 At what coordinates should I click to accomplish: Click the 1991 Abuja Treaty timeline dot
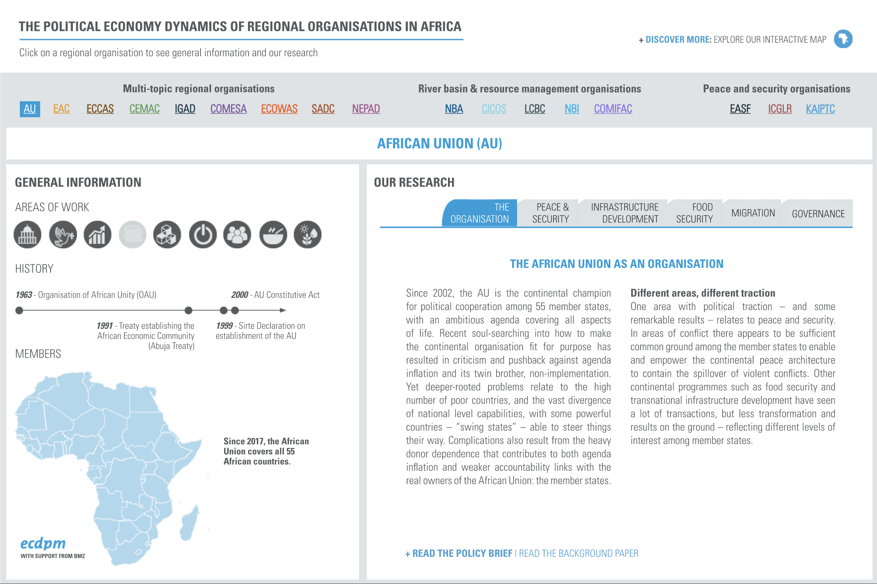click(x=189, y=310)
